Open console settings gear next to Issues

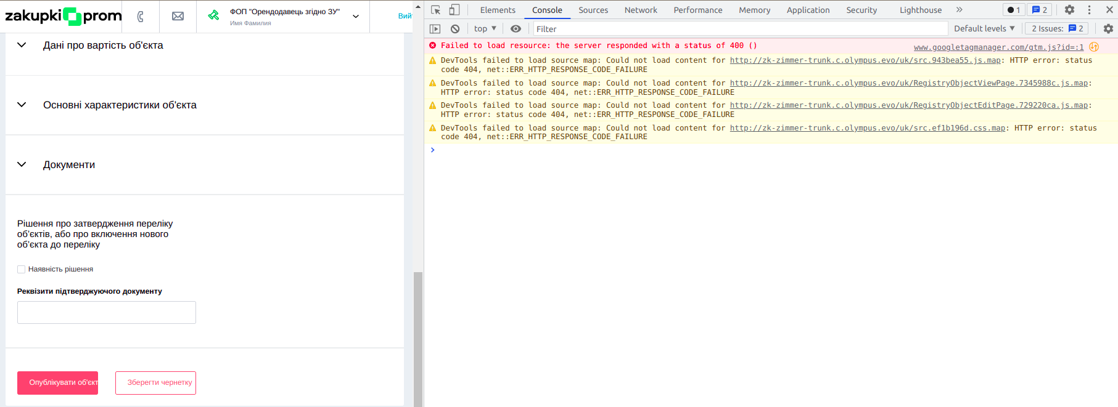1108,29
